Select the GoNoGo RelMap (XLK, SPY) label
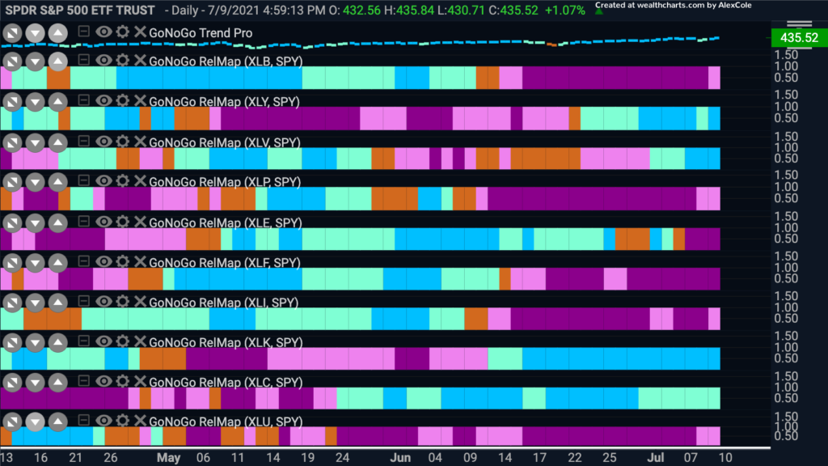Image resolution: width=828 pixels, height=466 pixels. click(226, 342)
